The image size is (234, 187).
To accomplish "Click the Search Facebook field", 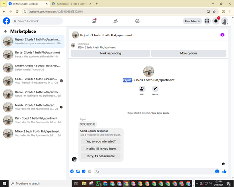I will pos(37,21).
